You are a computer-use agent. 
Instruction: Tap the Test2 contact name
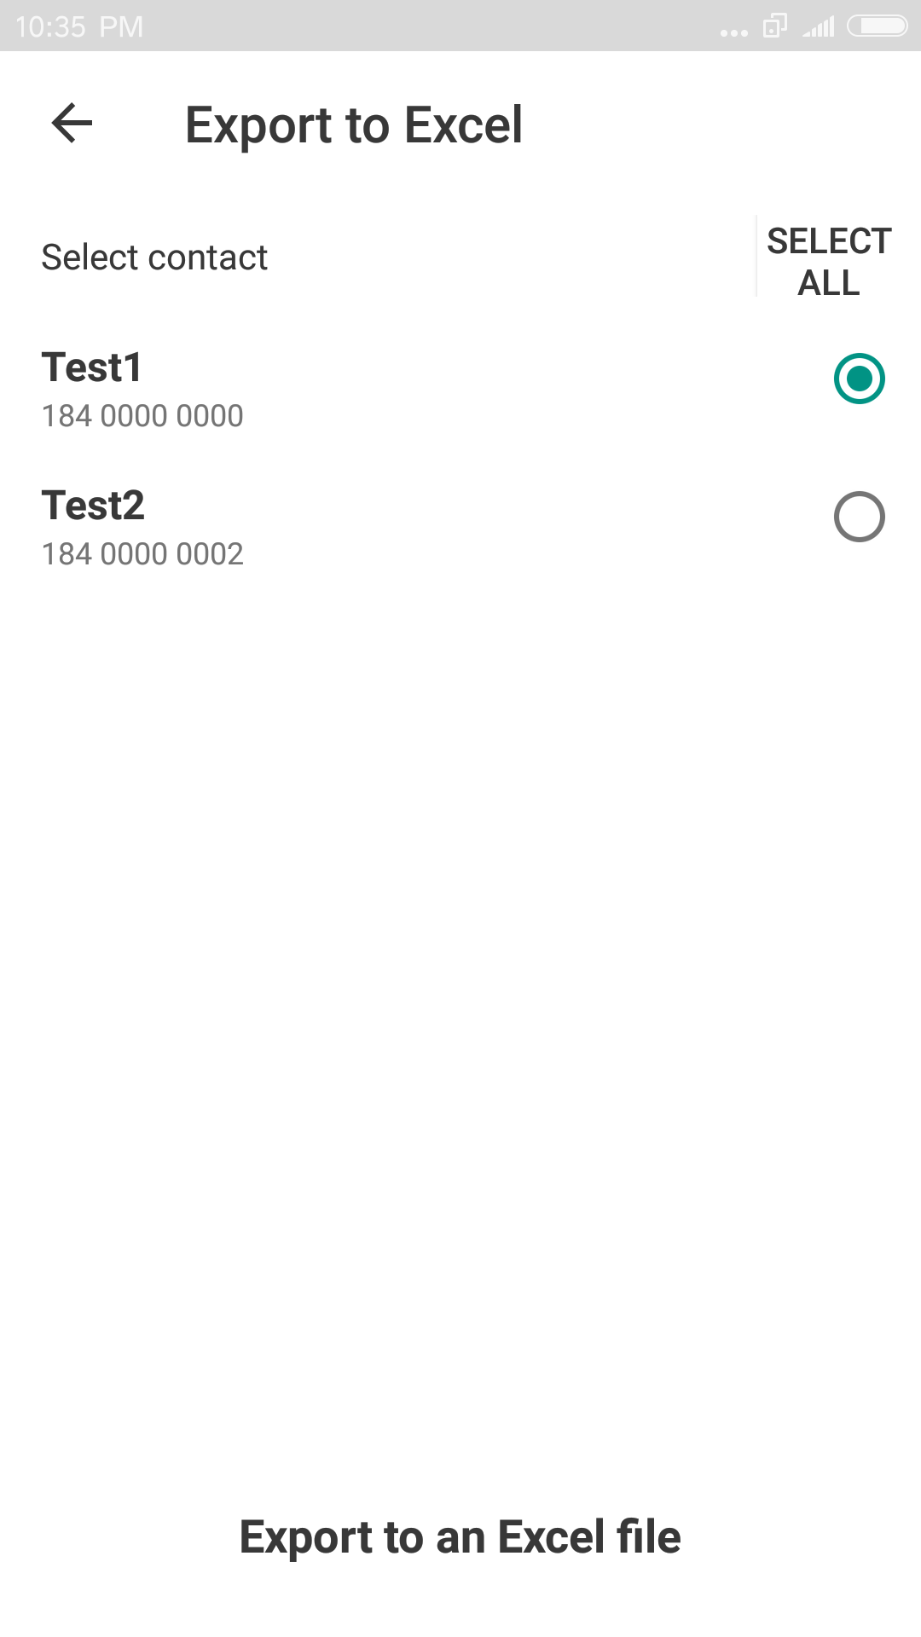click(x=93, y=506)
